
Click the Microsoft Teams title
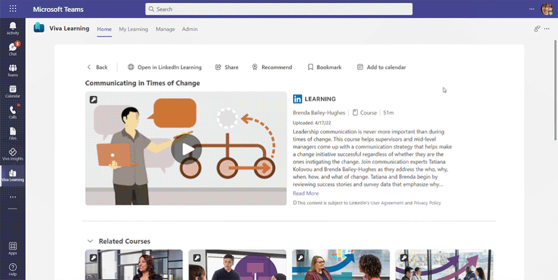[58, 10]
